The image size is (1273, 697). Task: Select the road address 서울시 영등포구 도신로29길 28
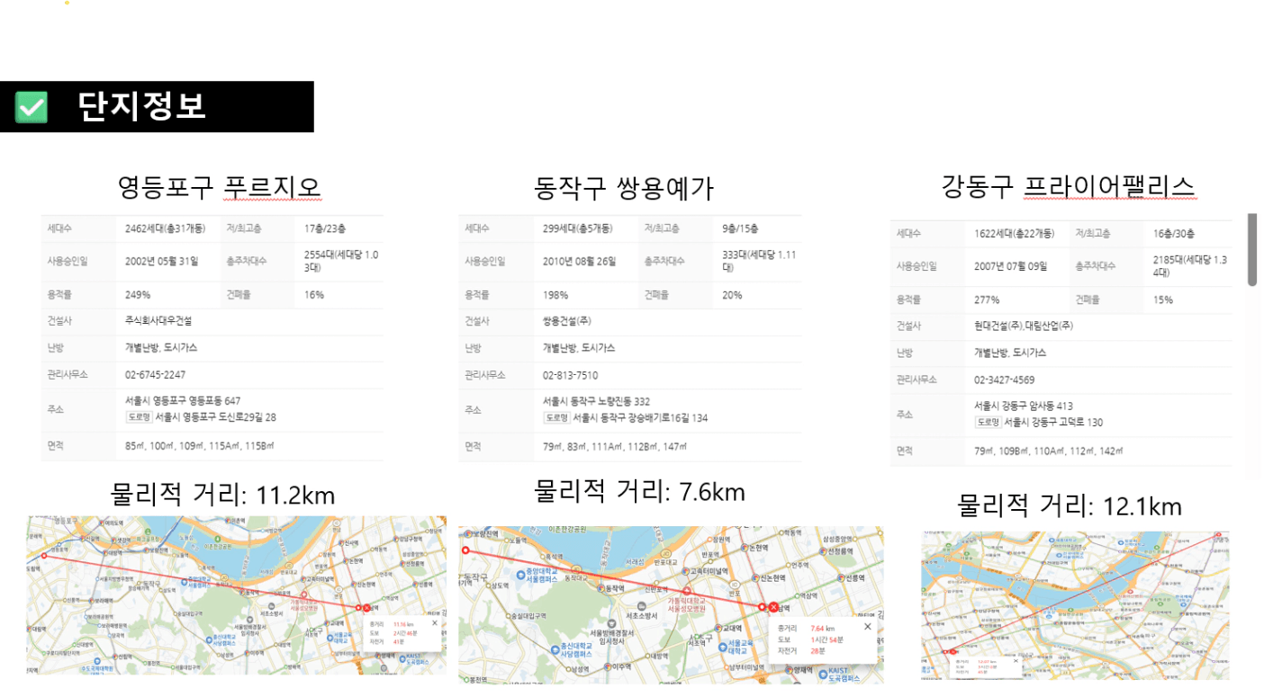click(x=216, y=417)
